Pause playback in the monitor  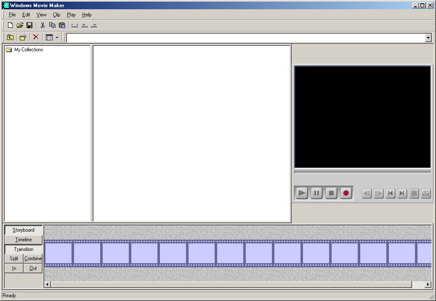pyautogui.click(x=316, y=193)
